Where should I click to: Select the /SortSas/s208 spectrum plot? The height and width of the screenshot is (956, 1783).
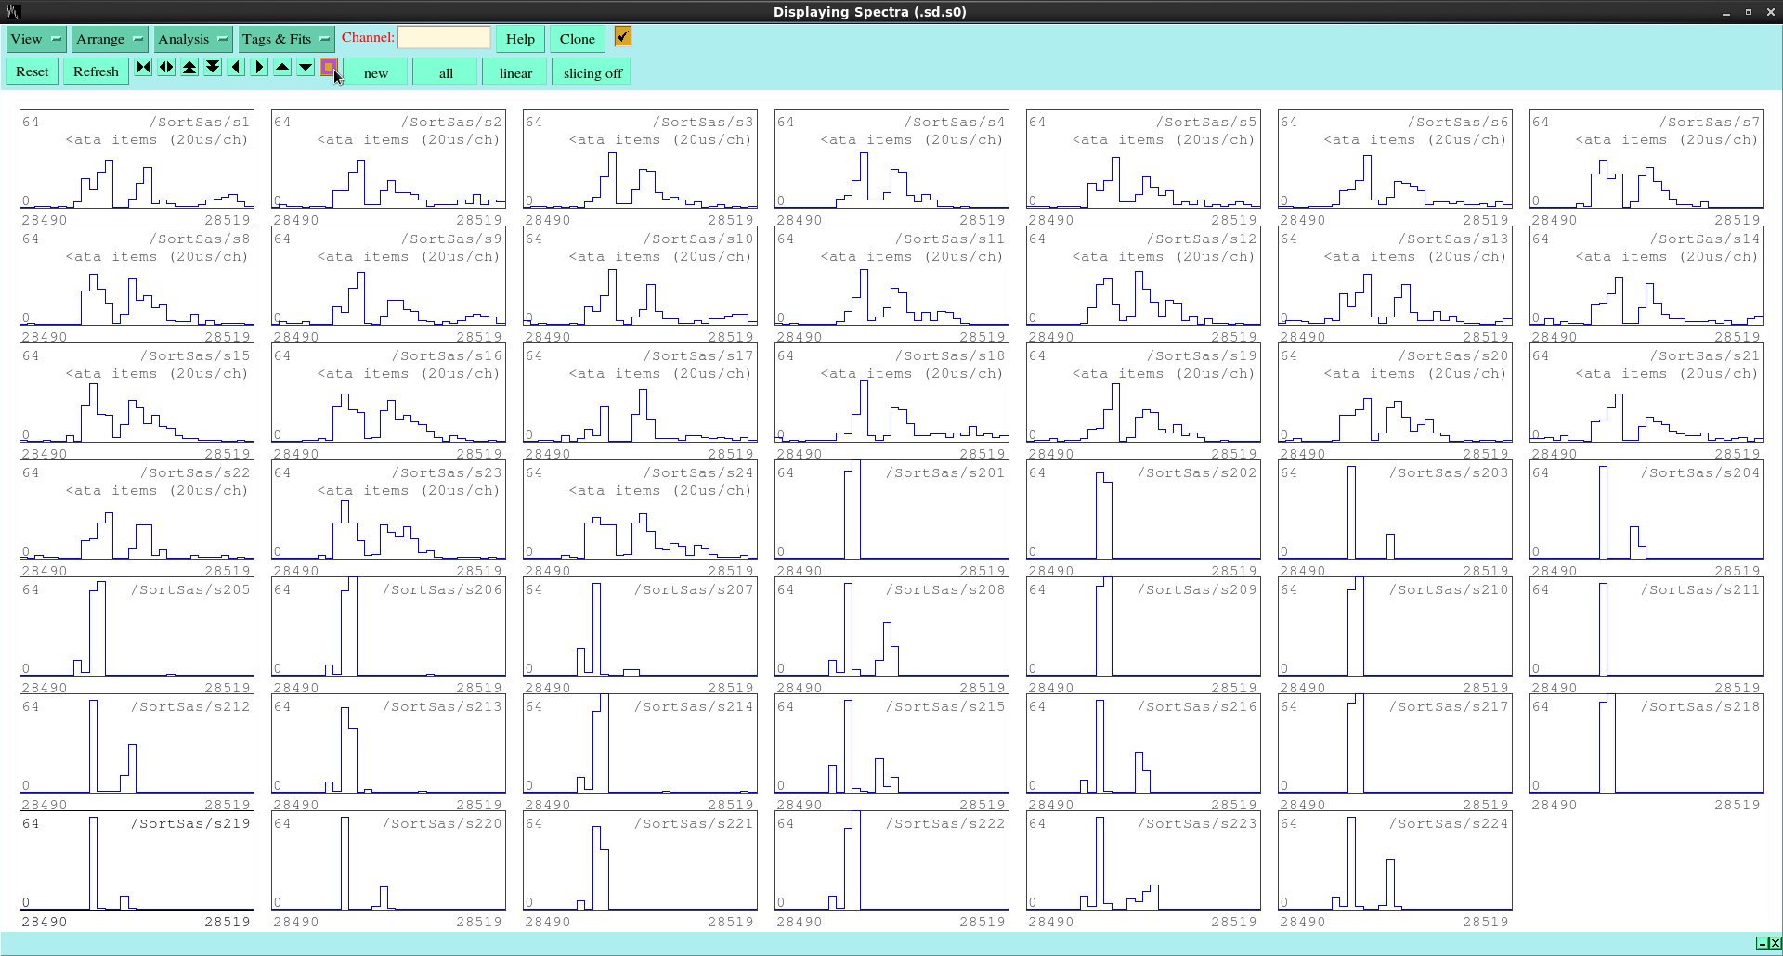pyautogui.click(x=891, y=628)
